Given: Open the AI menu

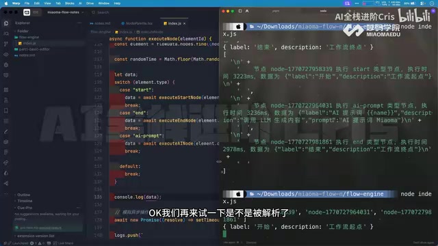Looking at the screenshot, I should [80, 3].
